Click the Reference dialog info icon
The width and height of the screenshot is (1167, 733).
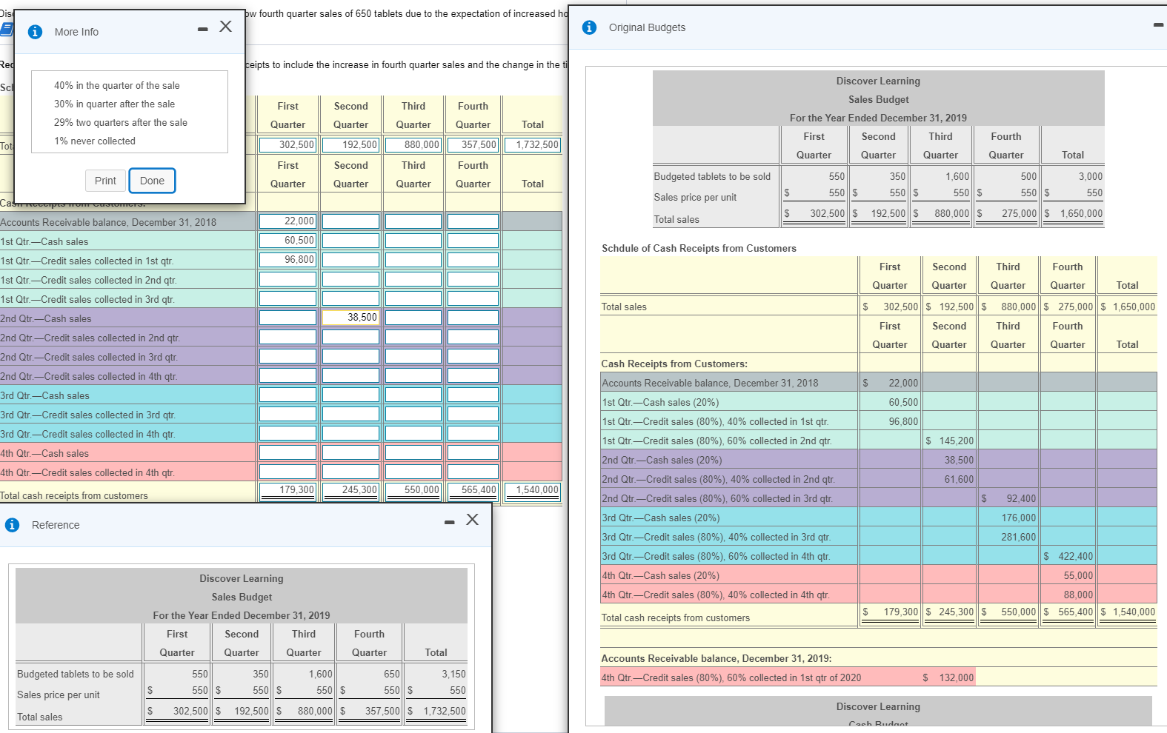coord(12,525)
